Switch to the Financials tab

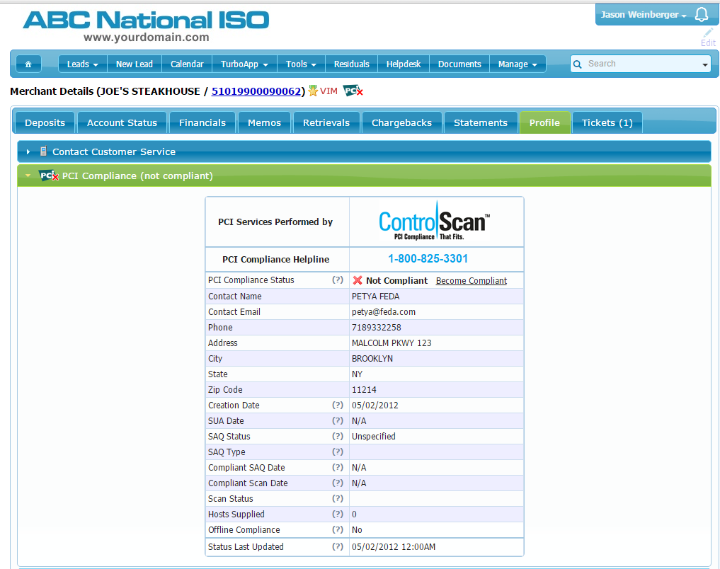click(x=202, y=122)
